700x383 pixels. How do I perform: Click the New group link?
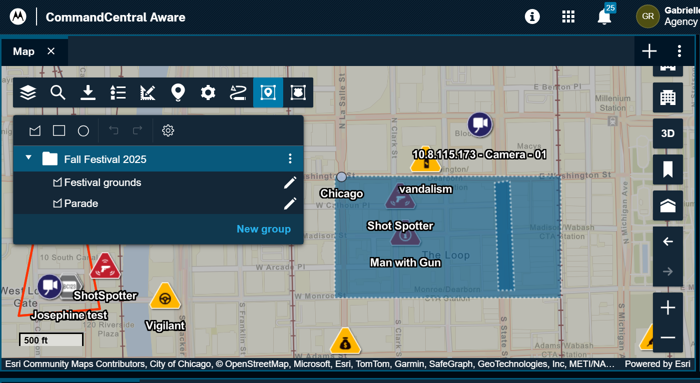pyautogui.click(x=264, y=229)
